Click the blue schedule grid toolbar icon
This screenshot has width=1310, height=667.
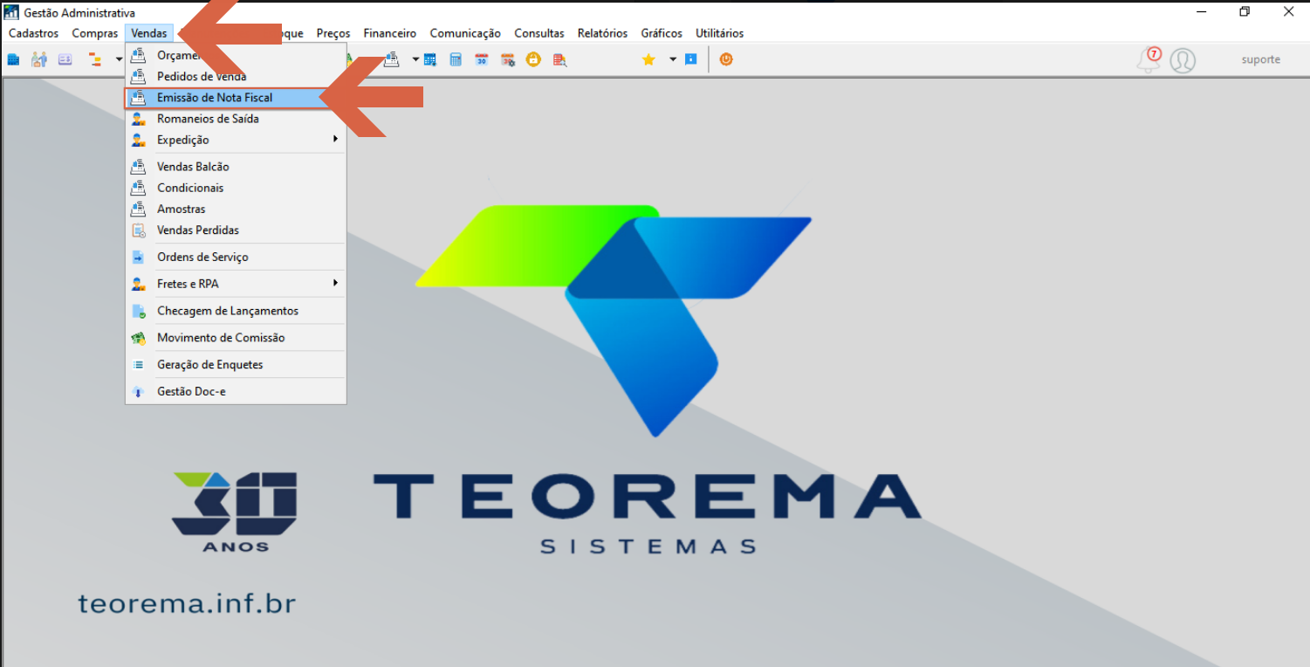[429, 59]
